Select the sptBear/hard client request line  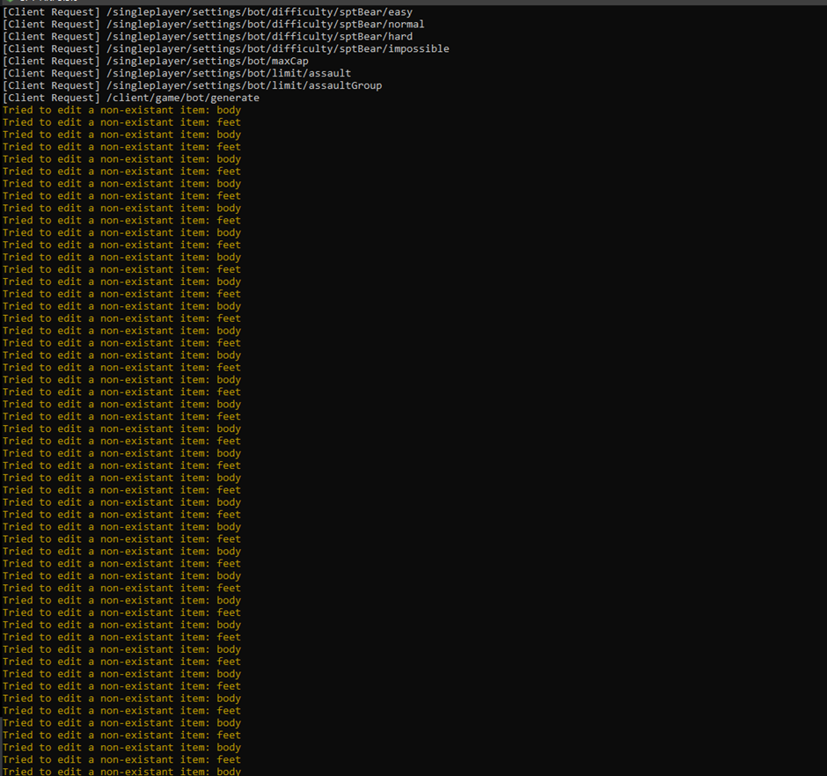click(208, 36)
